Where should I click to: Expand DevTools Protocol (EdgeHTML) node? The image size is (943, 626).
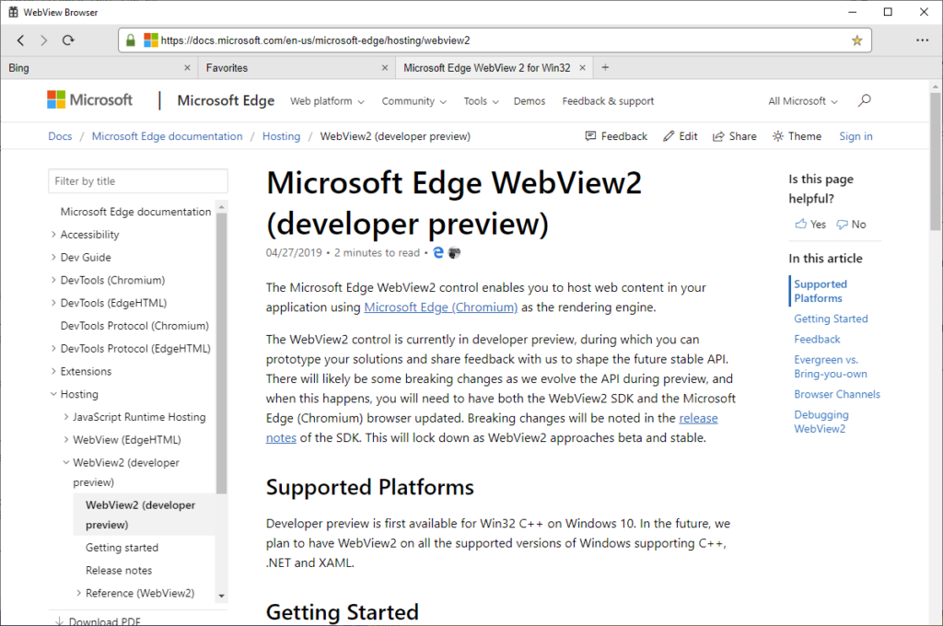tap(53, 349)
